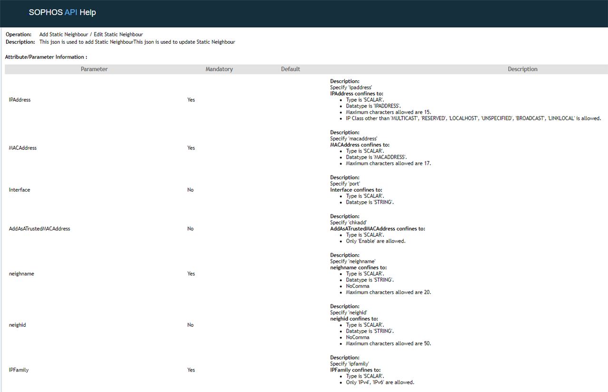This screenshot has height=392, width=608.
Task: Click "Only 'Enable' are allowed" bullet
Action: 376,241
